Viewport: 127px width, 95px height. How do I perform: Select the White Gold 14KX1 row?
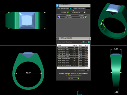coord(73,64)
